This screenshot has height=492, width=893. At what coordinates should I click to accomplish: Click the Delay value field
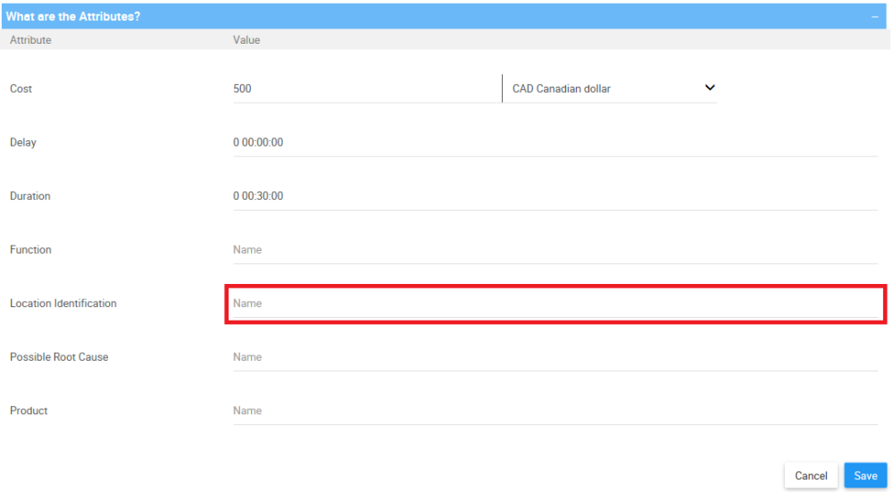(555, 142)
